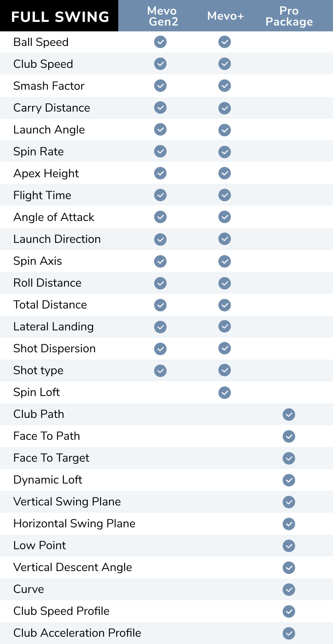Select the Pro Package column header
The width and height of the screenshot is (333, 644).
tap(289, 16)
